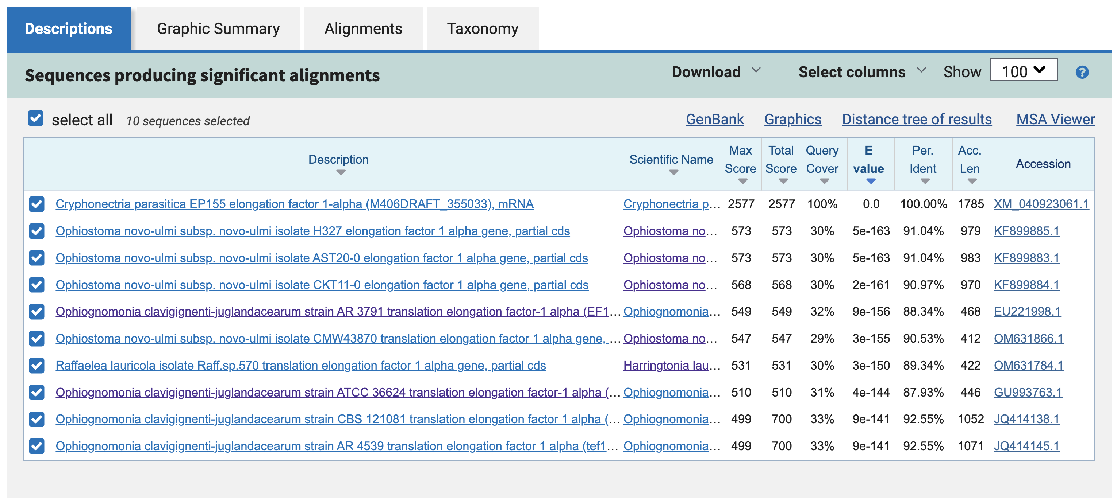Uncheck the Raffaelea lauricola row checkbox
The width and height of the screenshot is (1117, 503).
(37, 365)
